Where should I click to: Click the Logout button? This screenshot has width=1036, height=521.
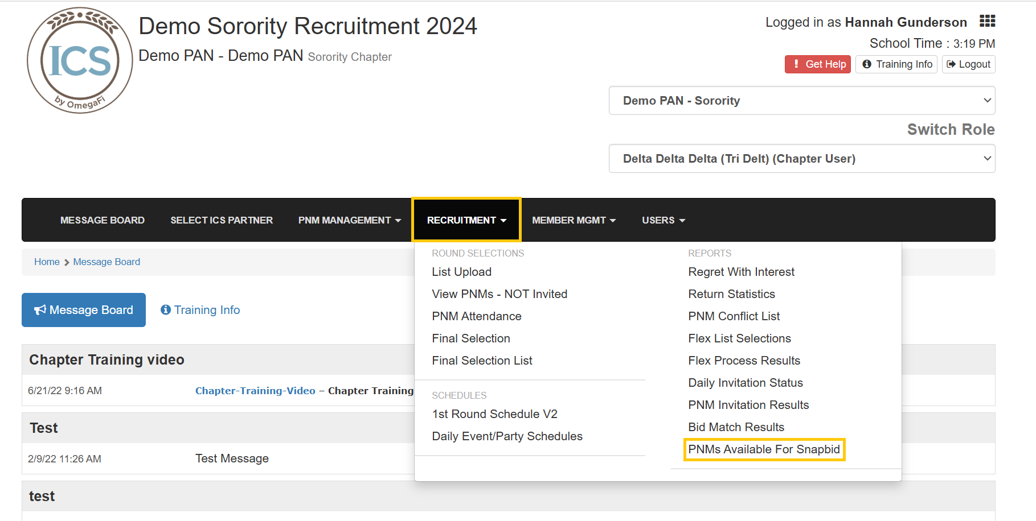coord(968,64)
